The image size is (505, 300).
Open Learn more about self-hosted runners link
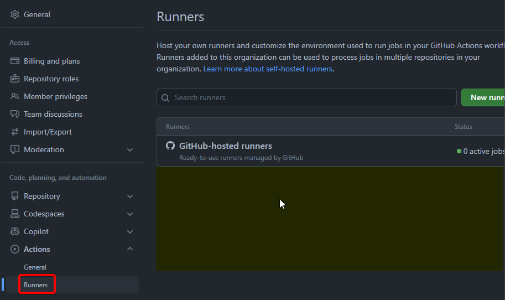(x=268, y=69)
